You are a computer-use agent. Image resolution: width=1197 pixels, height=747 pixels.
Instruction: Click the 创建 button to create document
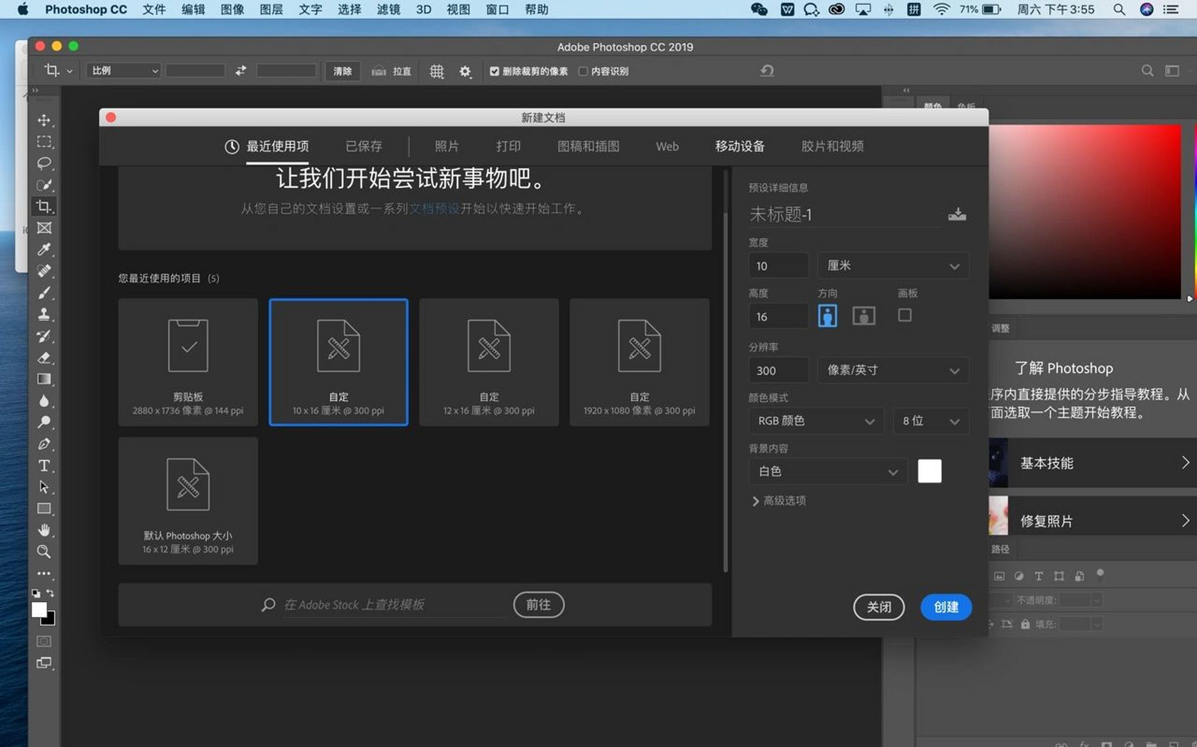point(945,607)
